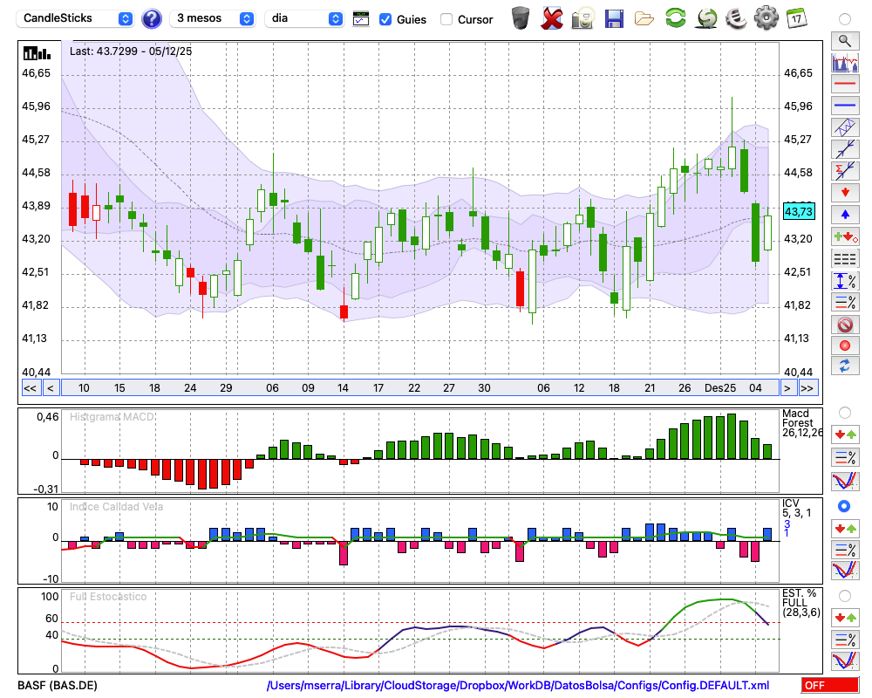Open the calendar icon in toolbar
The height and width of the screenshot is (698, 872).
pos(795,18)
